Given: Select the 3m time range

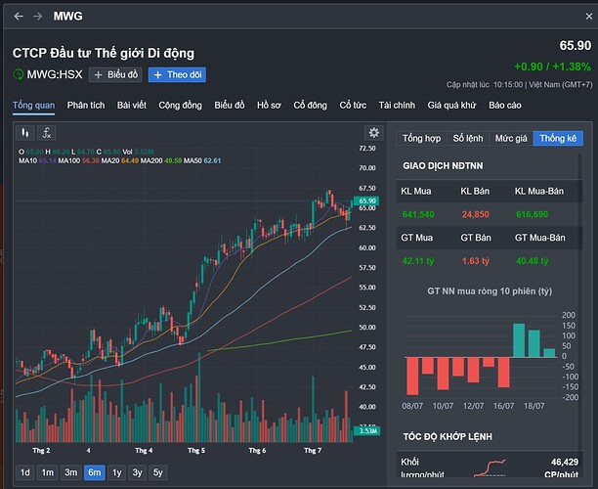Looking at the screenshot, I should pos(71,472).
